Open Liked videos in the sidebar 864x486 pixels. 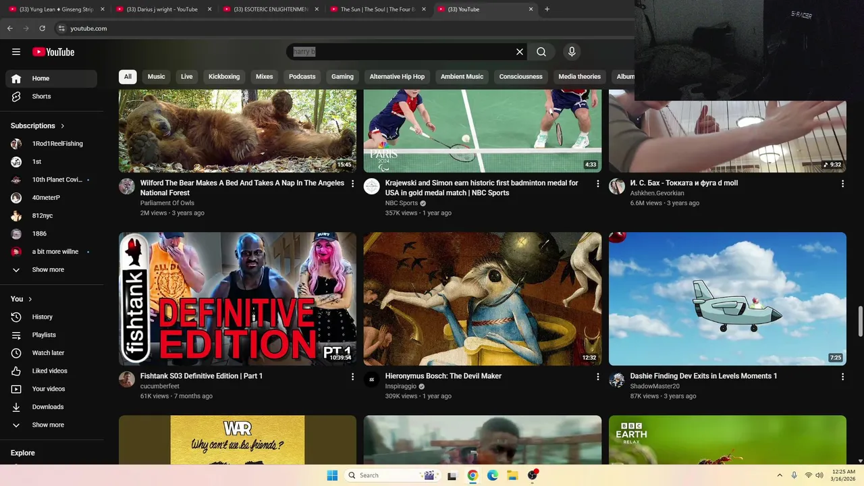(x=51, y=371)
